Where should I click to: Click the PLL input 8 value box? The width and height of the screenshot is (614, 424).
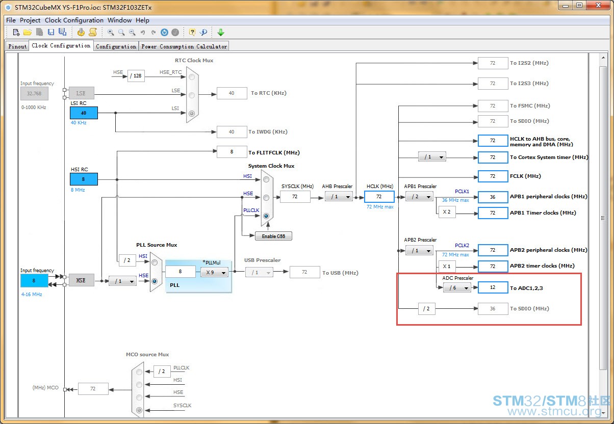180,272
